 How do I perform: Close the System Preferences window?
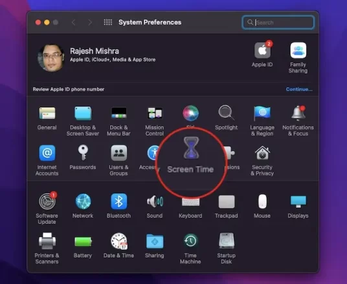coord(38,23)
